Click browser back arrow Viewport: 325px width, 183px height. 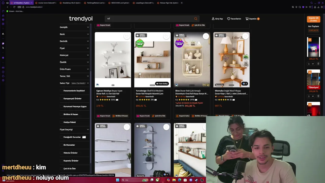pyautogui.click(x=7, y=7)
